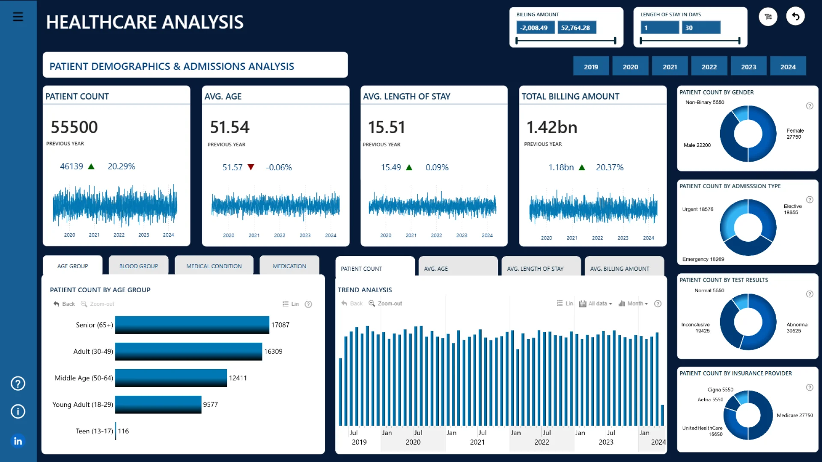This screenshot has width=822, height=462.
Task: Switch to the Blood Group tab
Action: pos(138,266)
